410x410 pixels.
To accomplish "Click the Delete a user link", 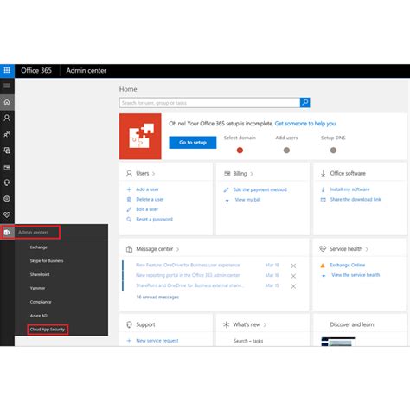I will 150,200.
